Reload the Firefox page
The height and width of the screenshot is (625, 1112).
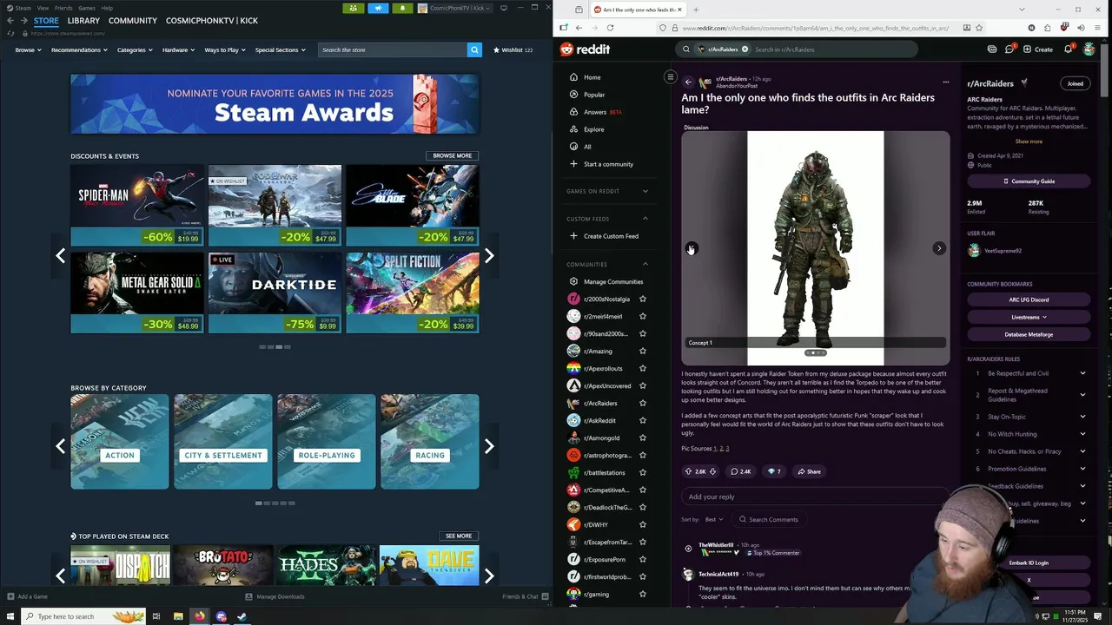[610, 28]
